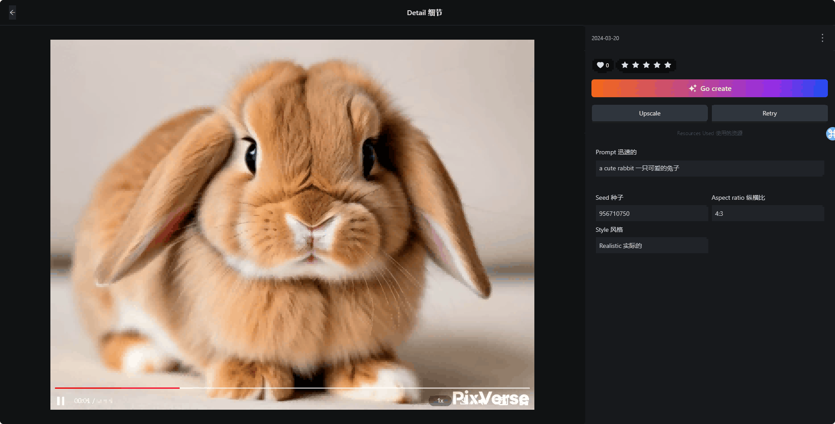Viewport: 835px width, 424px height.
Task: Open the floating blue command shortcut icon
Action: click(831, 133)
